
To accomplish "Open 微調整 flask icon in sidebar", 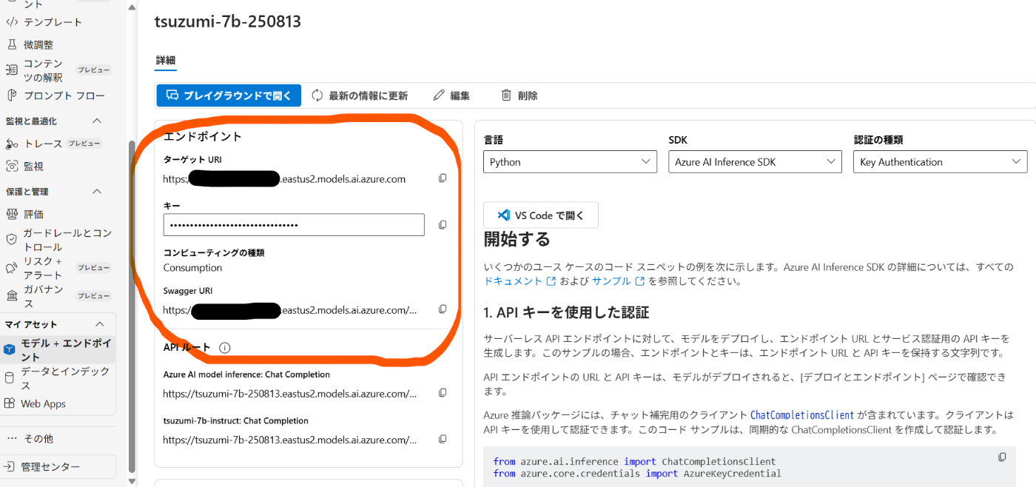I will pyautogui.click(x=11, y=45).
